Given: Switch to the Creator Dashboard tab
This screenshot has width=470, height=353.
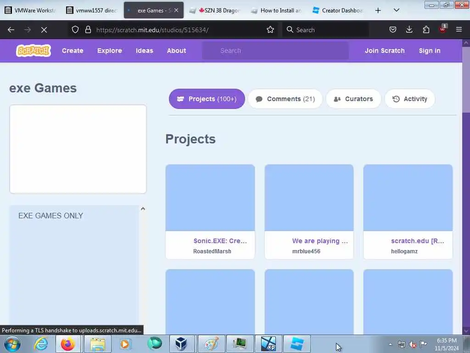Looking at the screenshot, I should 337,10.
